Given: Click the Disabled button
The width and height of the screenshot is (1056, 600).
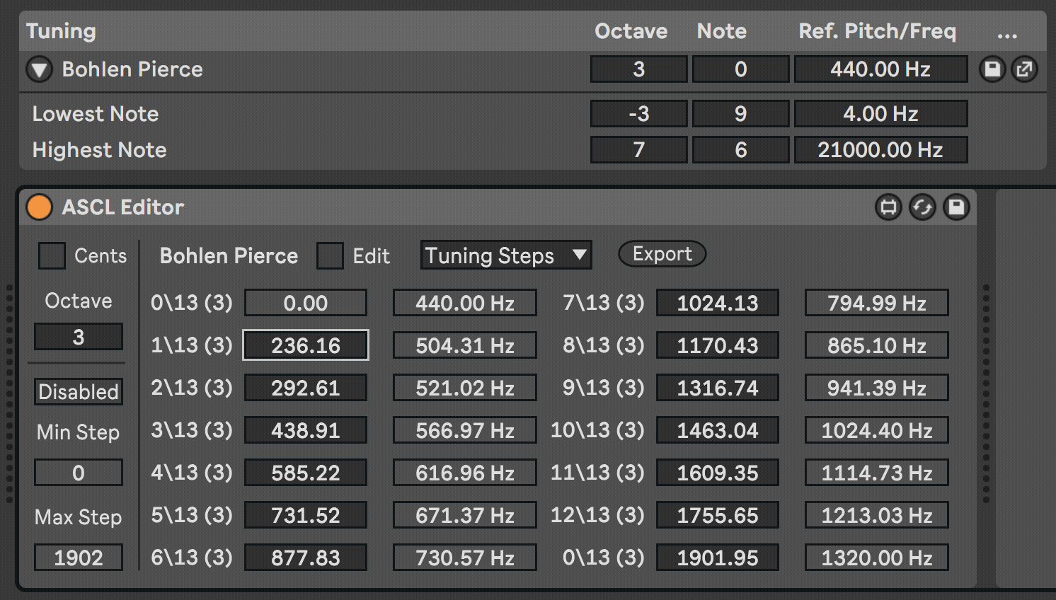Looking at the screenshot, I should pyautogui.click(x=79, y=391).
